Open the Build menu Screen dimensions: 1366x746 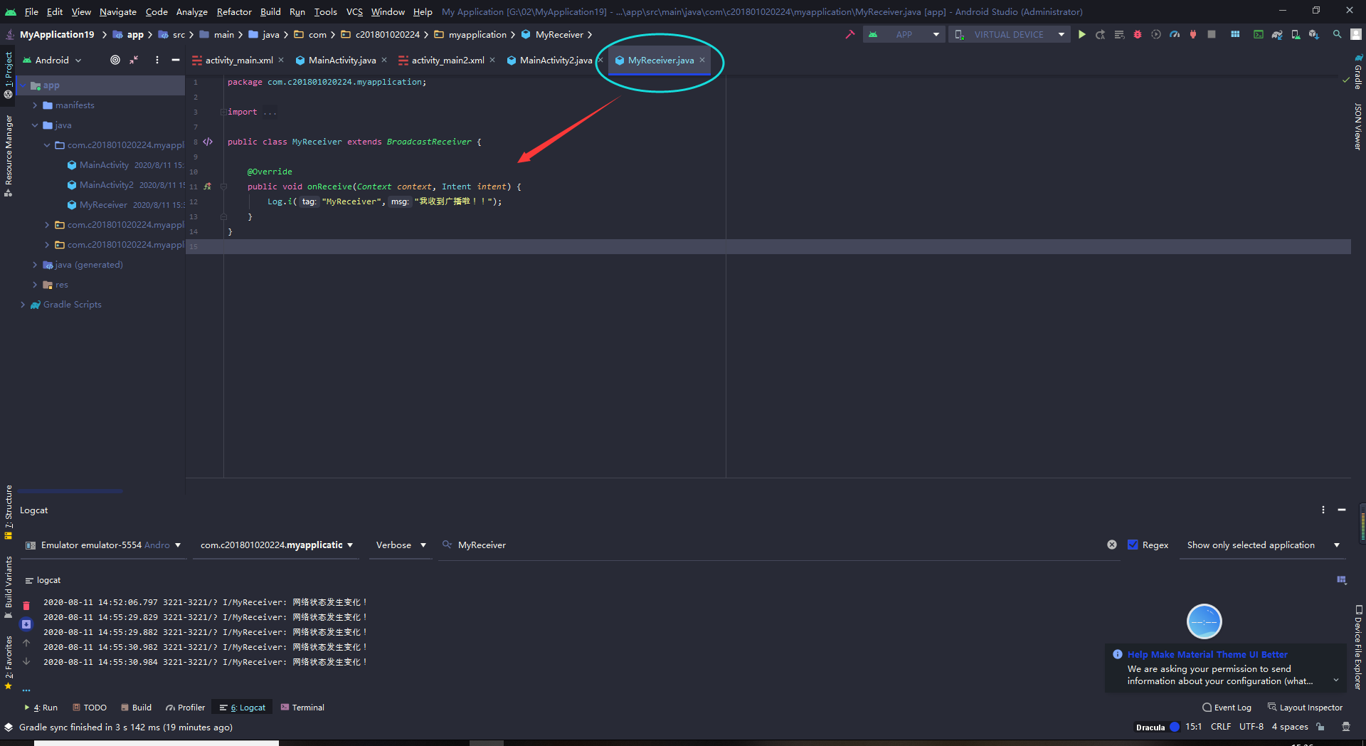click(x=270, y=11)
